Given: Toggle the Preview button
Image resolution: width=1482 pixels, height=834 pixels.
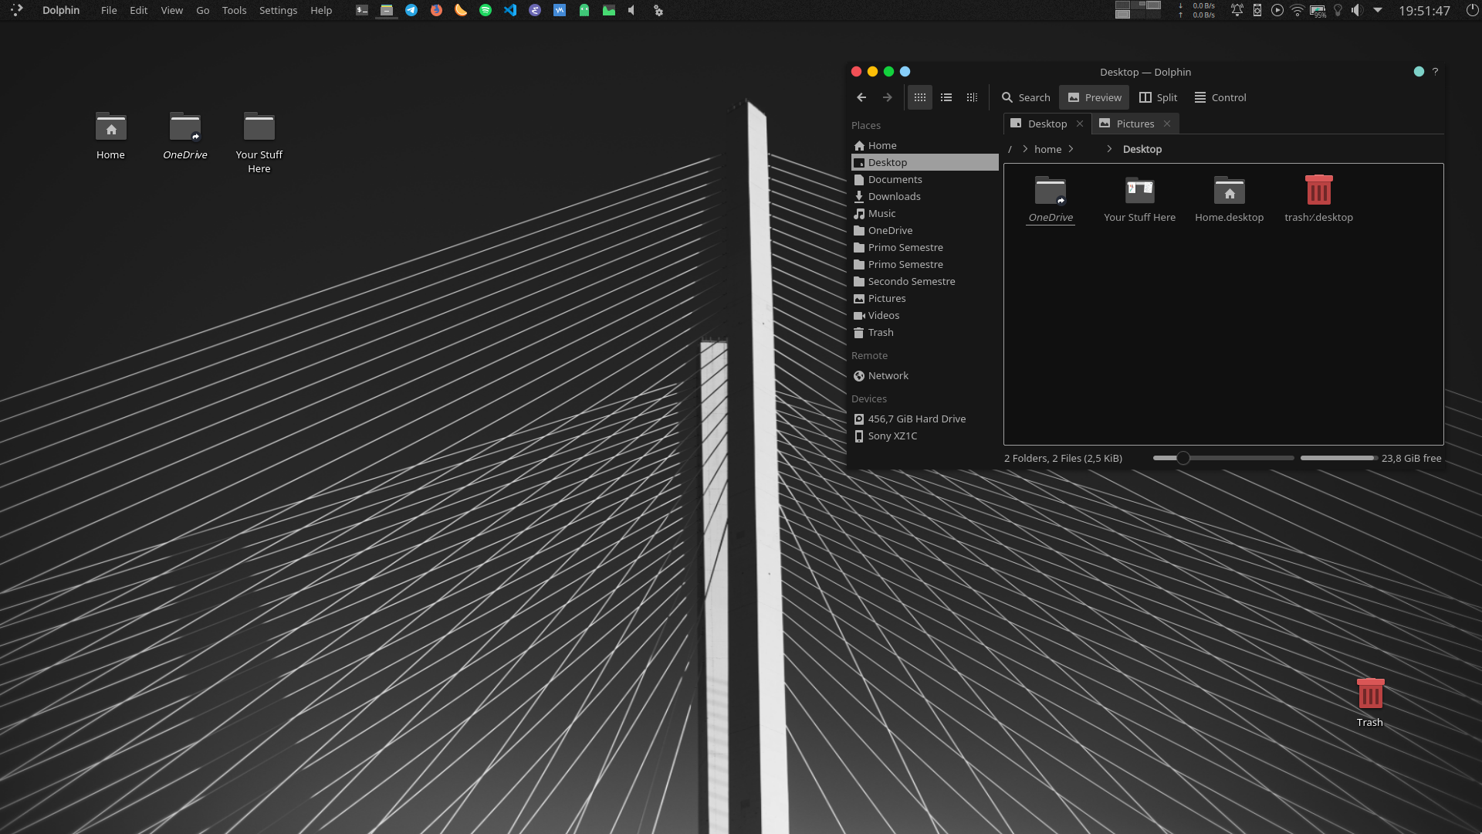Looking at the screenshot, I should point(1095,97).
